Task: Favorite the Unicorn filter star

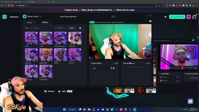Action: (x=80, y=49)
